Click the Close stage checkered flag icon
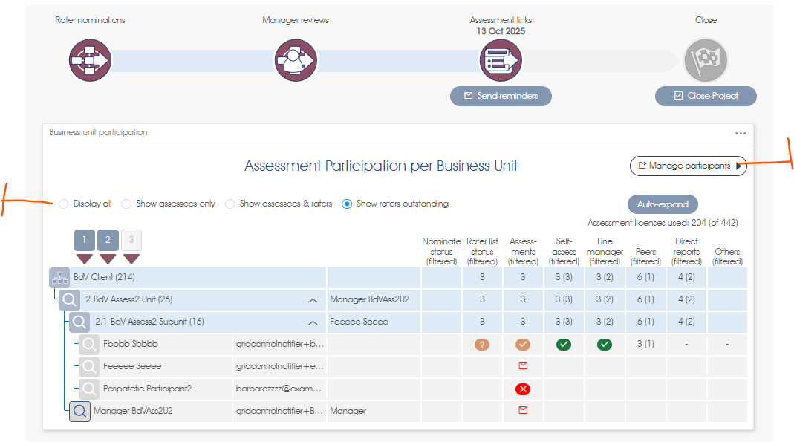Viewport: 794px width, 442px height. [x=706, y=60]
